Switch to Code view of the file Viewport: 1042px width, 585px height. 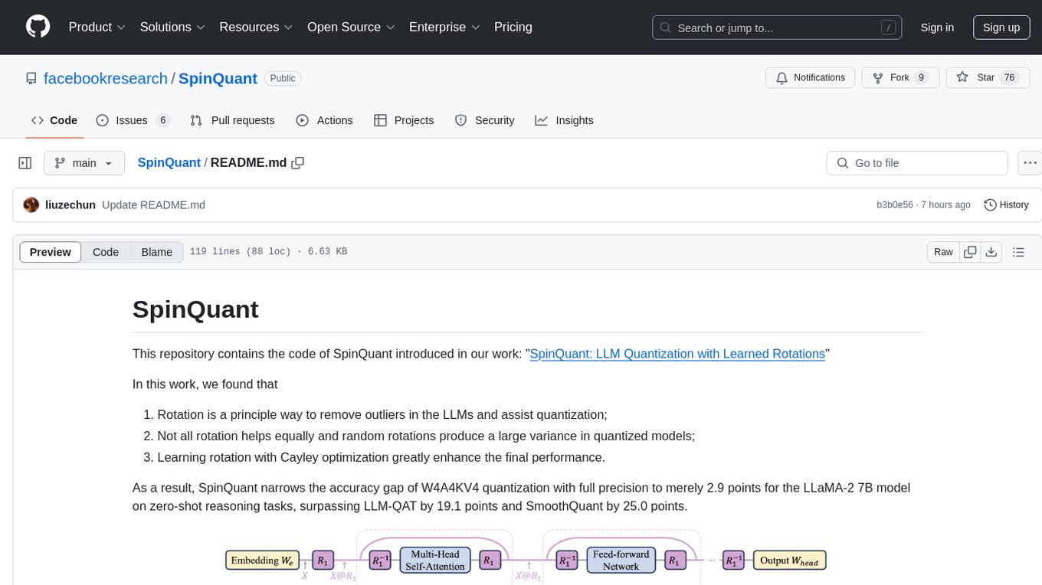(x=106, y=252)
